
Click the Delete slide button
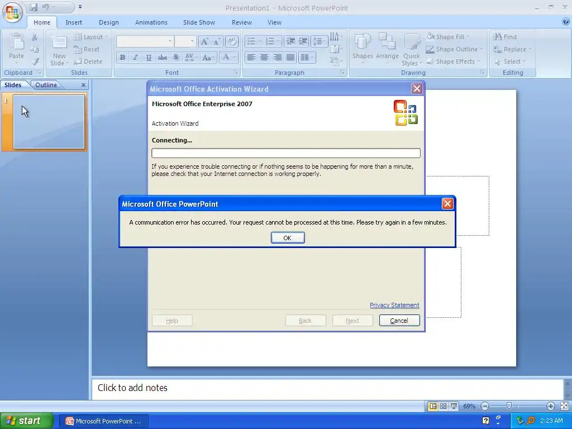click(x=88, y=61)
